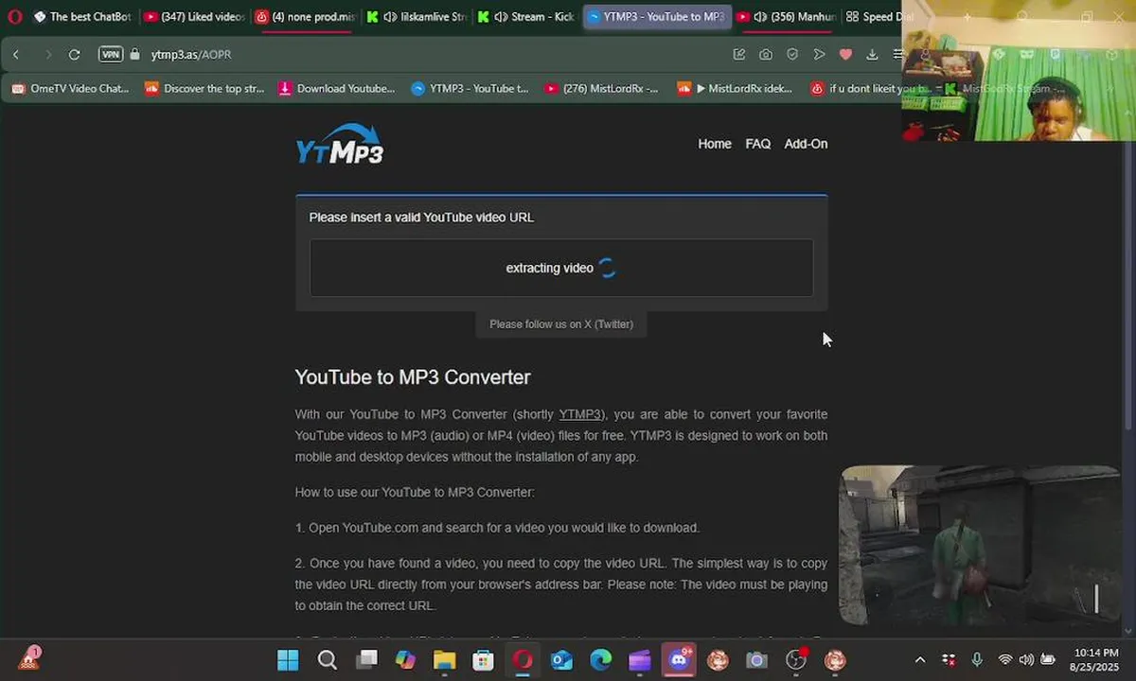Open Wi-Fi network settings in the tray
This screenshot has width=1136, height=681.
(1004, 659)
